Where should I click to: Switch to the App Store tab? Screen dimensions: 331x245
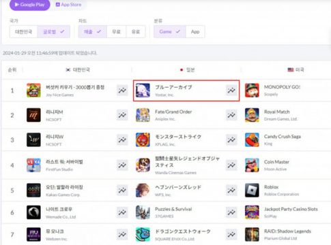coord(69,5)
